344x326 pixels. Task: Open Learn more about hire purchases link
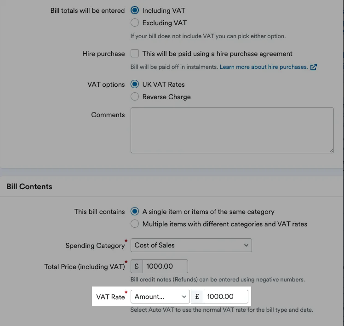click(264, 67)
